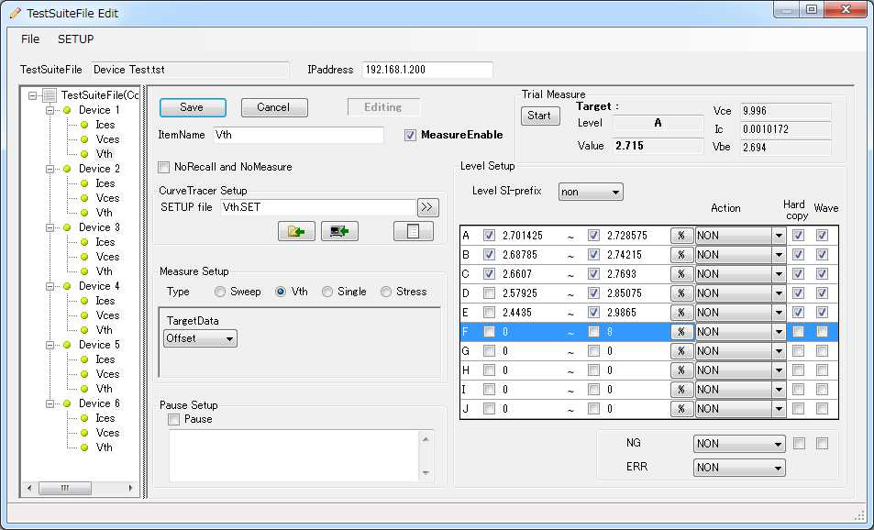Screen dimensions: 874x530
Task: Enable NoRecall and NoMeasure checkbox
Action: pyautogui.click(x=164, y=167)
